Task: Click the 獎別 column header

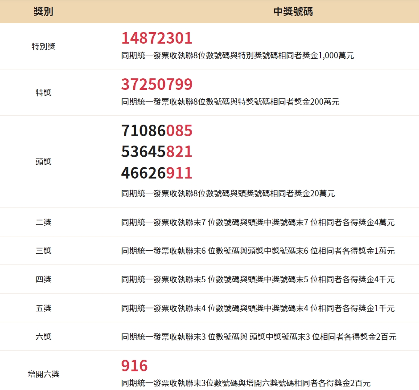Action: (43, 12)
